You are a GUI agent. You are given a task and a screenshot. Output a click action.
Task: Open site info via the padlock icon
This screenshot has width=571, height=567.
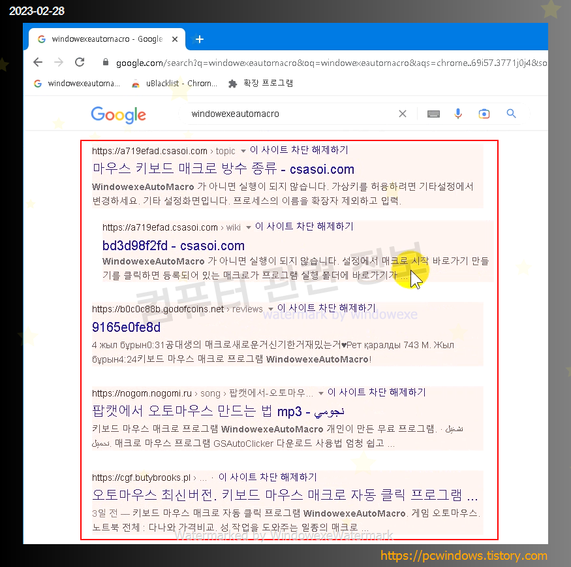[106, 62]
